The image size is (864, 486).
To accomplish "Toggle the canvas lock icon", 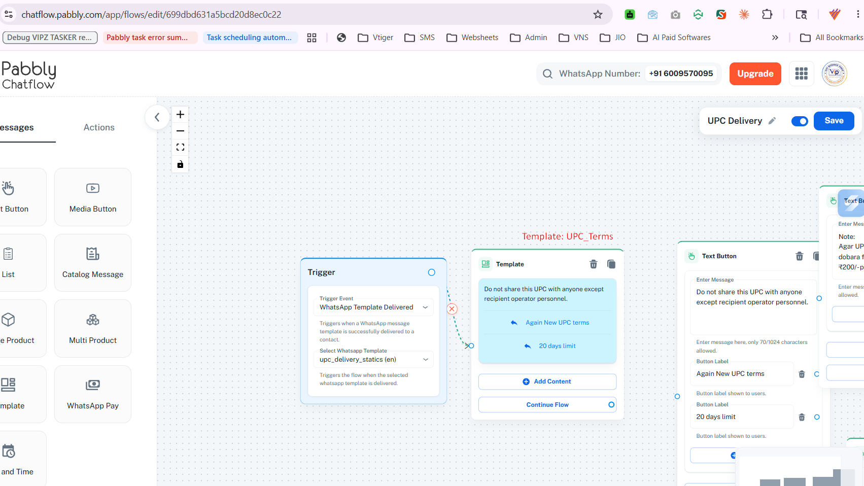I will [180, 164].
